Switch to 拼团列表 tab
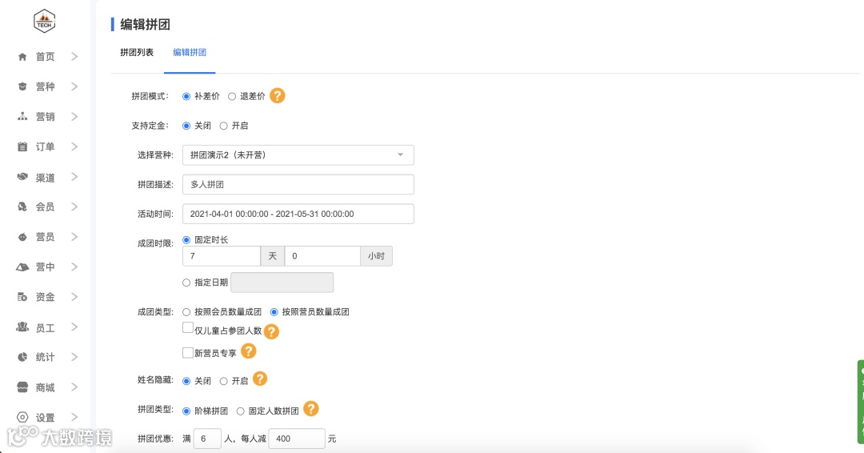Screen dimensions: 864x453 pyautogui.click(x=137, y=52)
